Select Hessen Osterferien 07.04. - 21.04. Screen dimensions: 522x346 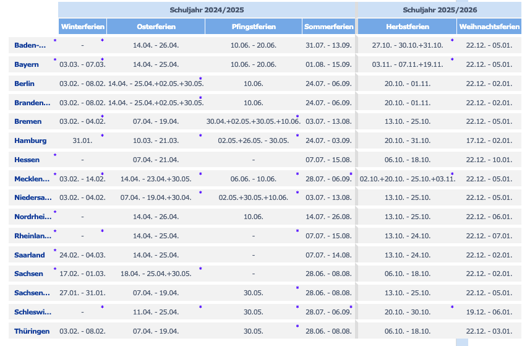pos(156,160)
